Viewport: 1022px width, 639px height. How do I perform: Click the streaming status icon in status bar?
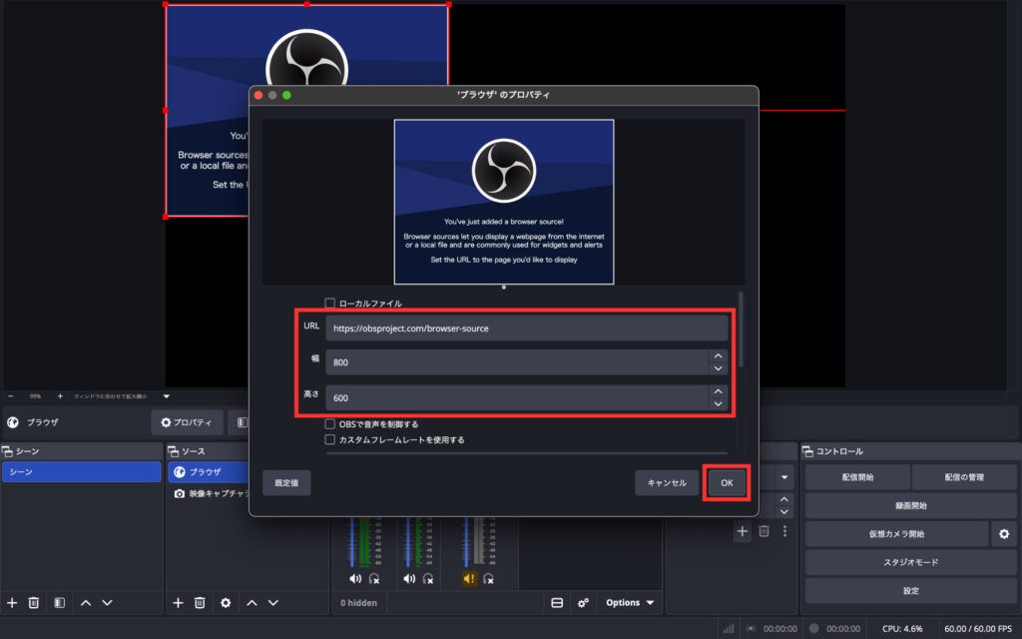tap(751, 629)
